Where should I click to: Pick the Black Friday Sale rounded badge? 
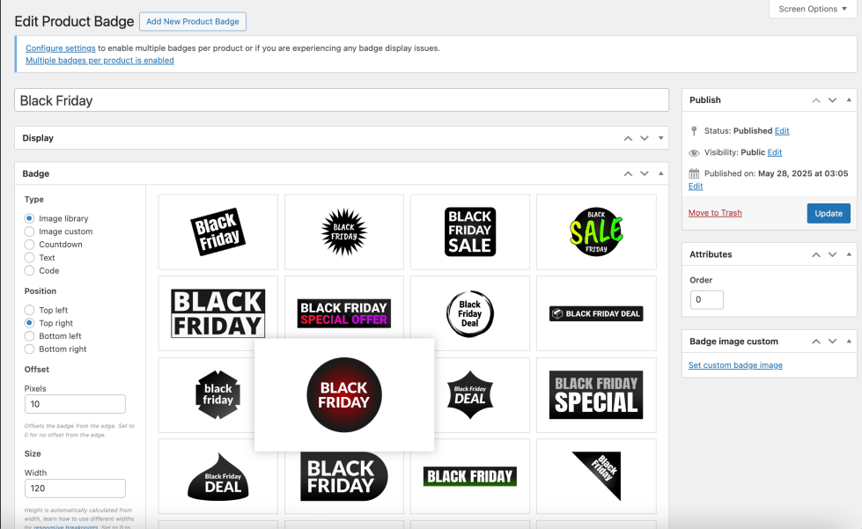point(470,231)
